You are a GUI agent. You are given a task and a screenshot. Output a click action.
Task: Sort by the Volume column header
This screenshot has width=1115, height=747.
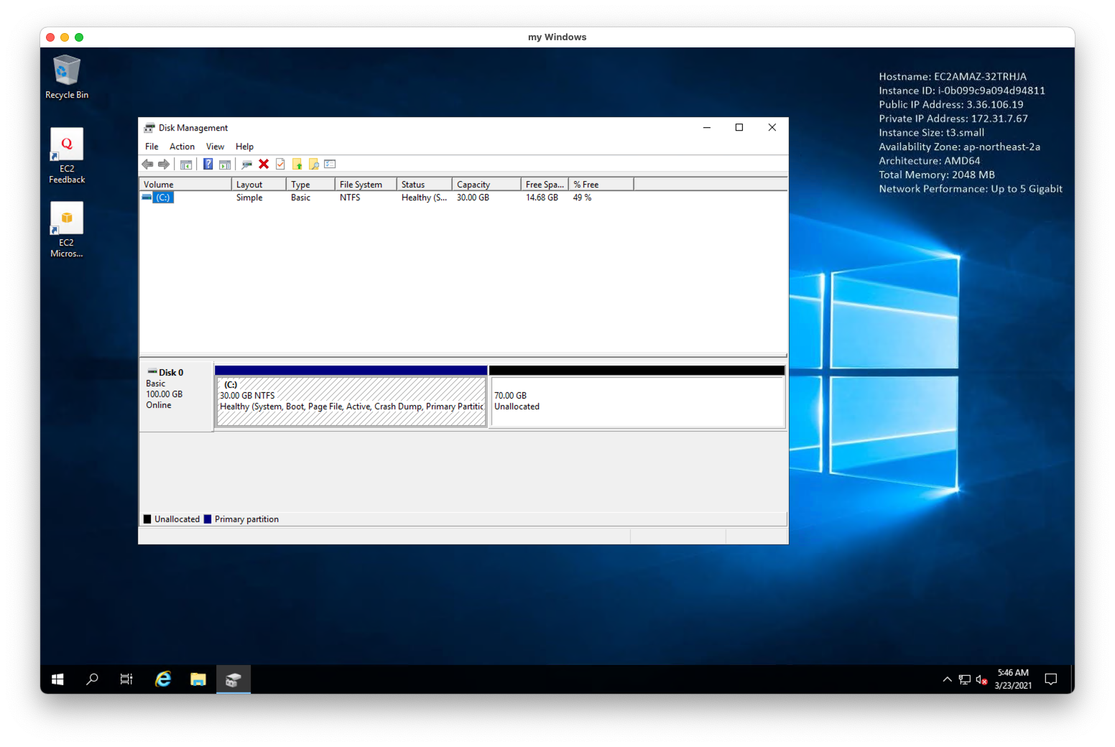point(185,185)
